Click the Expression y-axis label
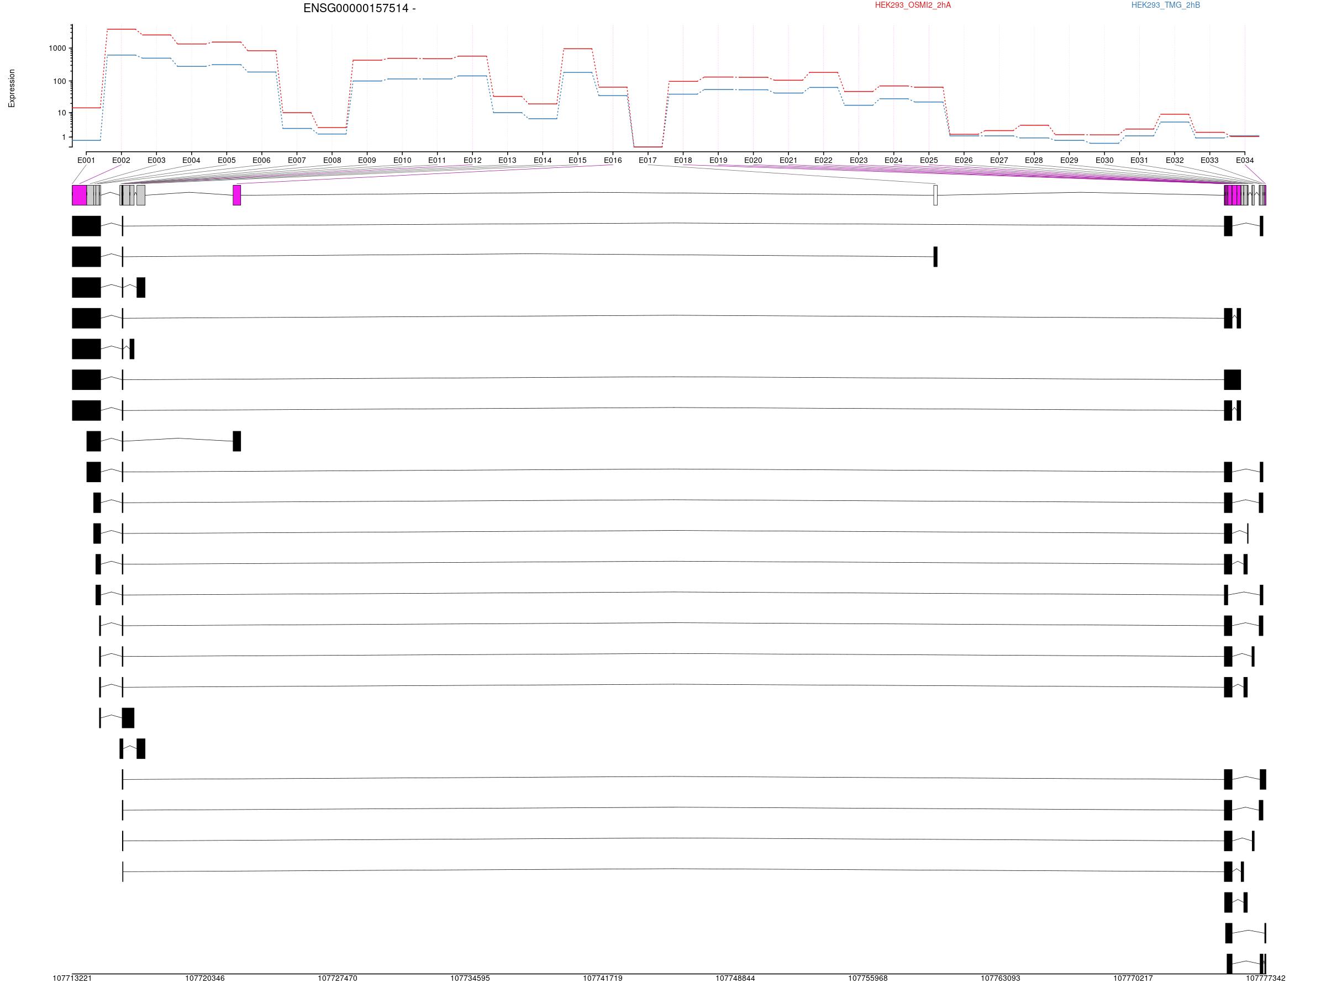The height and width of the screenshot is (988, 1326). click(x=12, y=88)
